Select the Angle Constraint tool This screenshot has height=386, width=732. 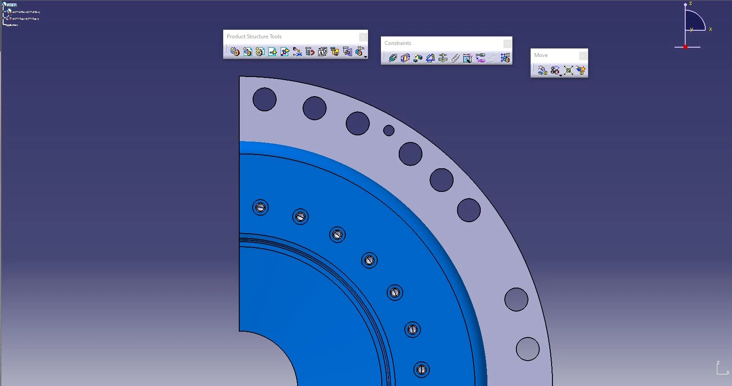tap(430, 58)
